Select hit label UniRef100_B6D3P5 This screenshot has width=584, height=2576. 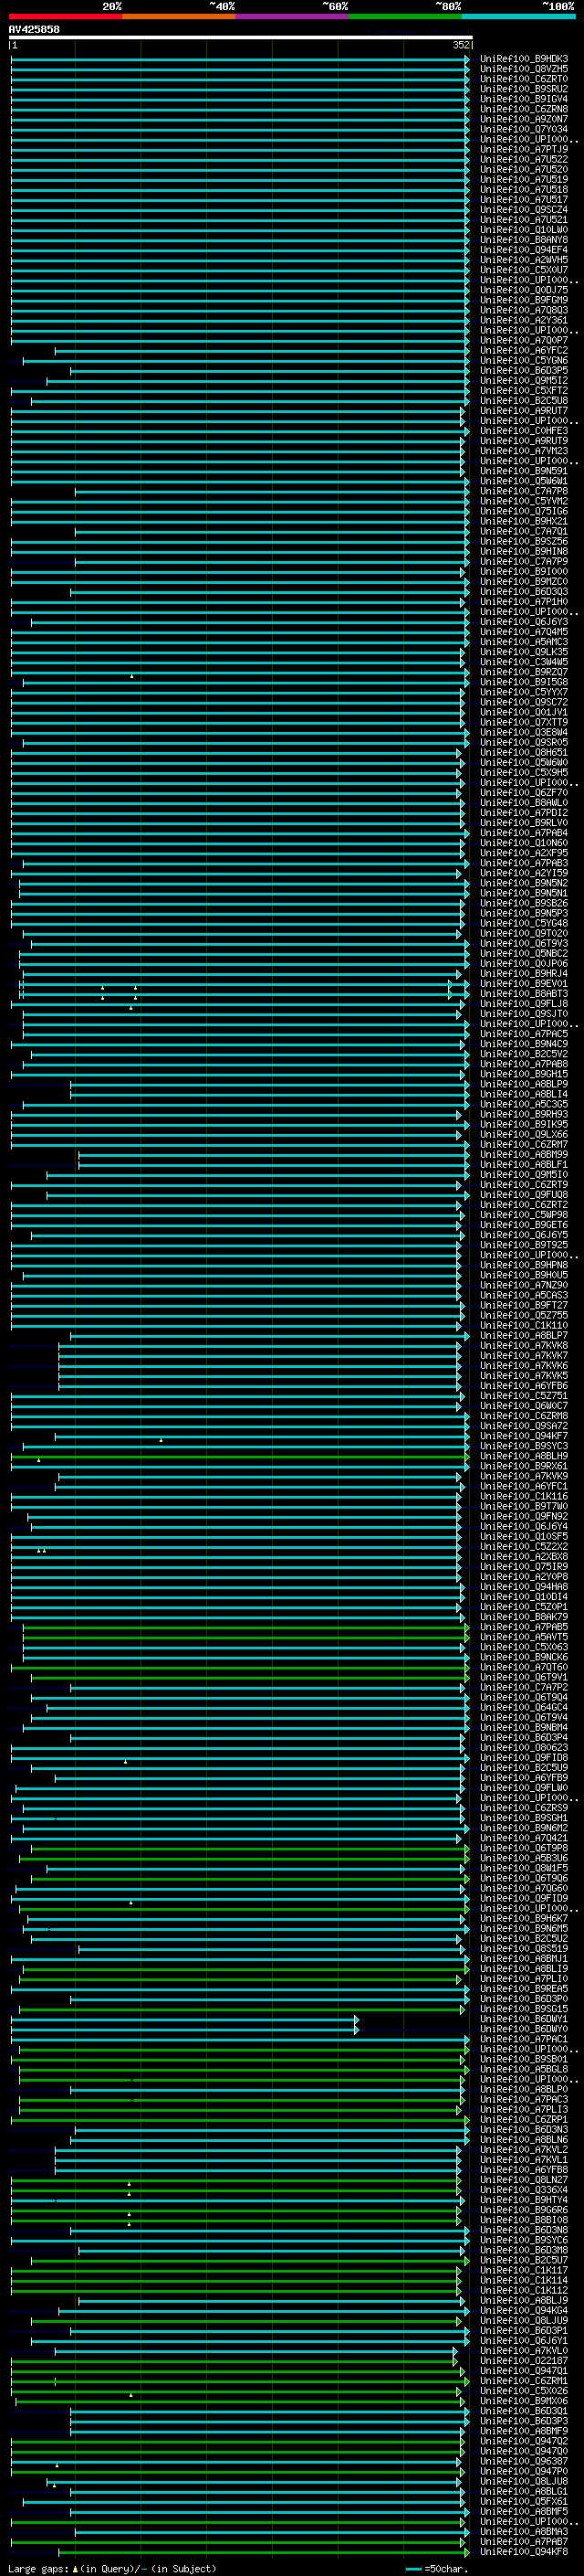(523, 371)
